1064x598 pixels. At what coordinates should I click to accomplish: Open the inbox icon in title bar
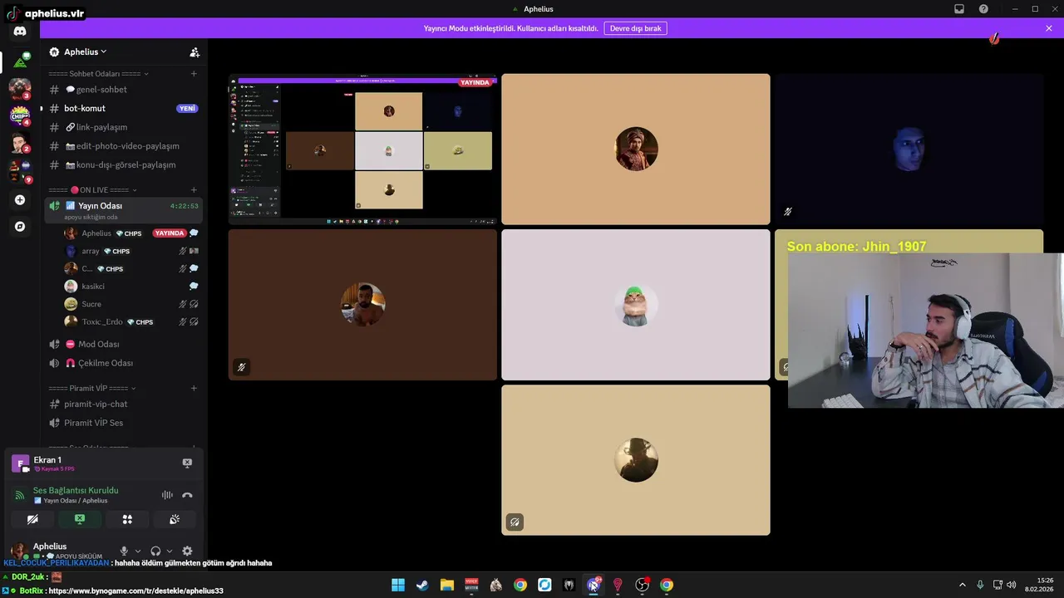(x=959, y=9)
